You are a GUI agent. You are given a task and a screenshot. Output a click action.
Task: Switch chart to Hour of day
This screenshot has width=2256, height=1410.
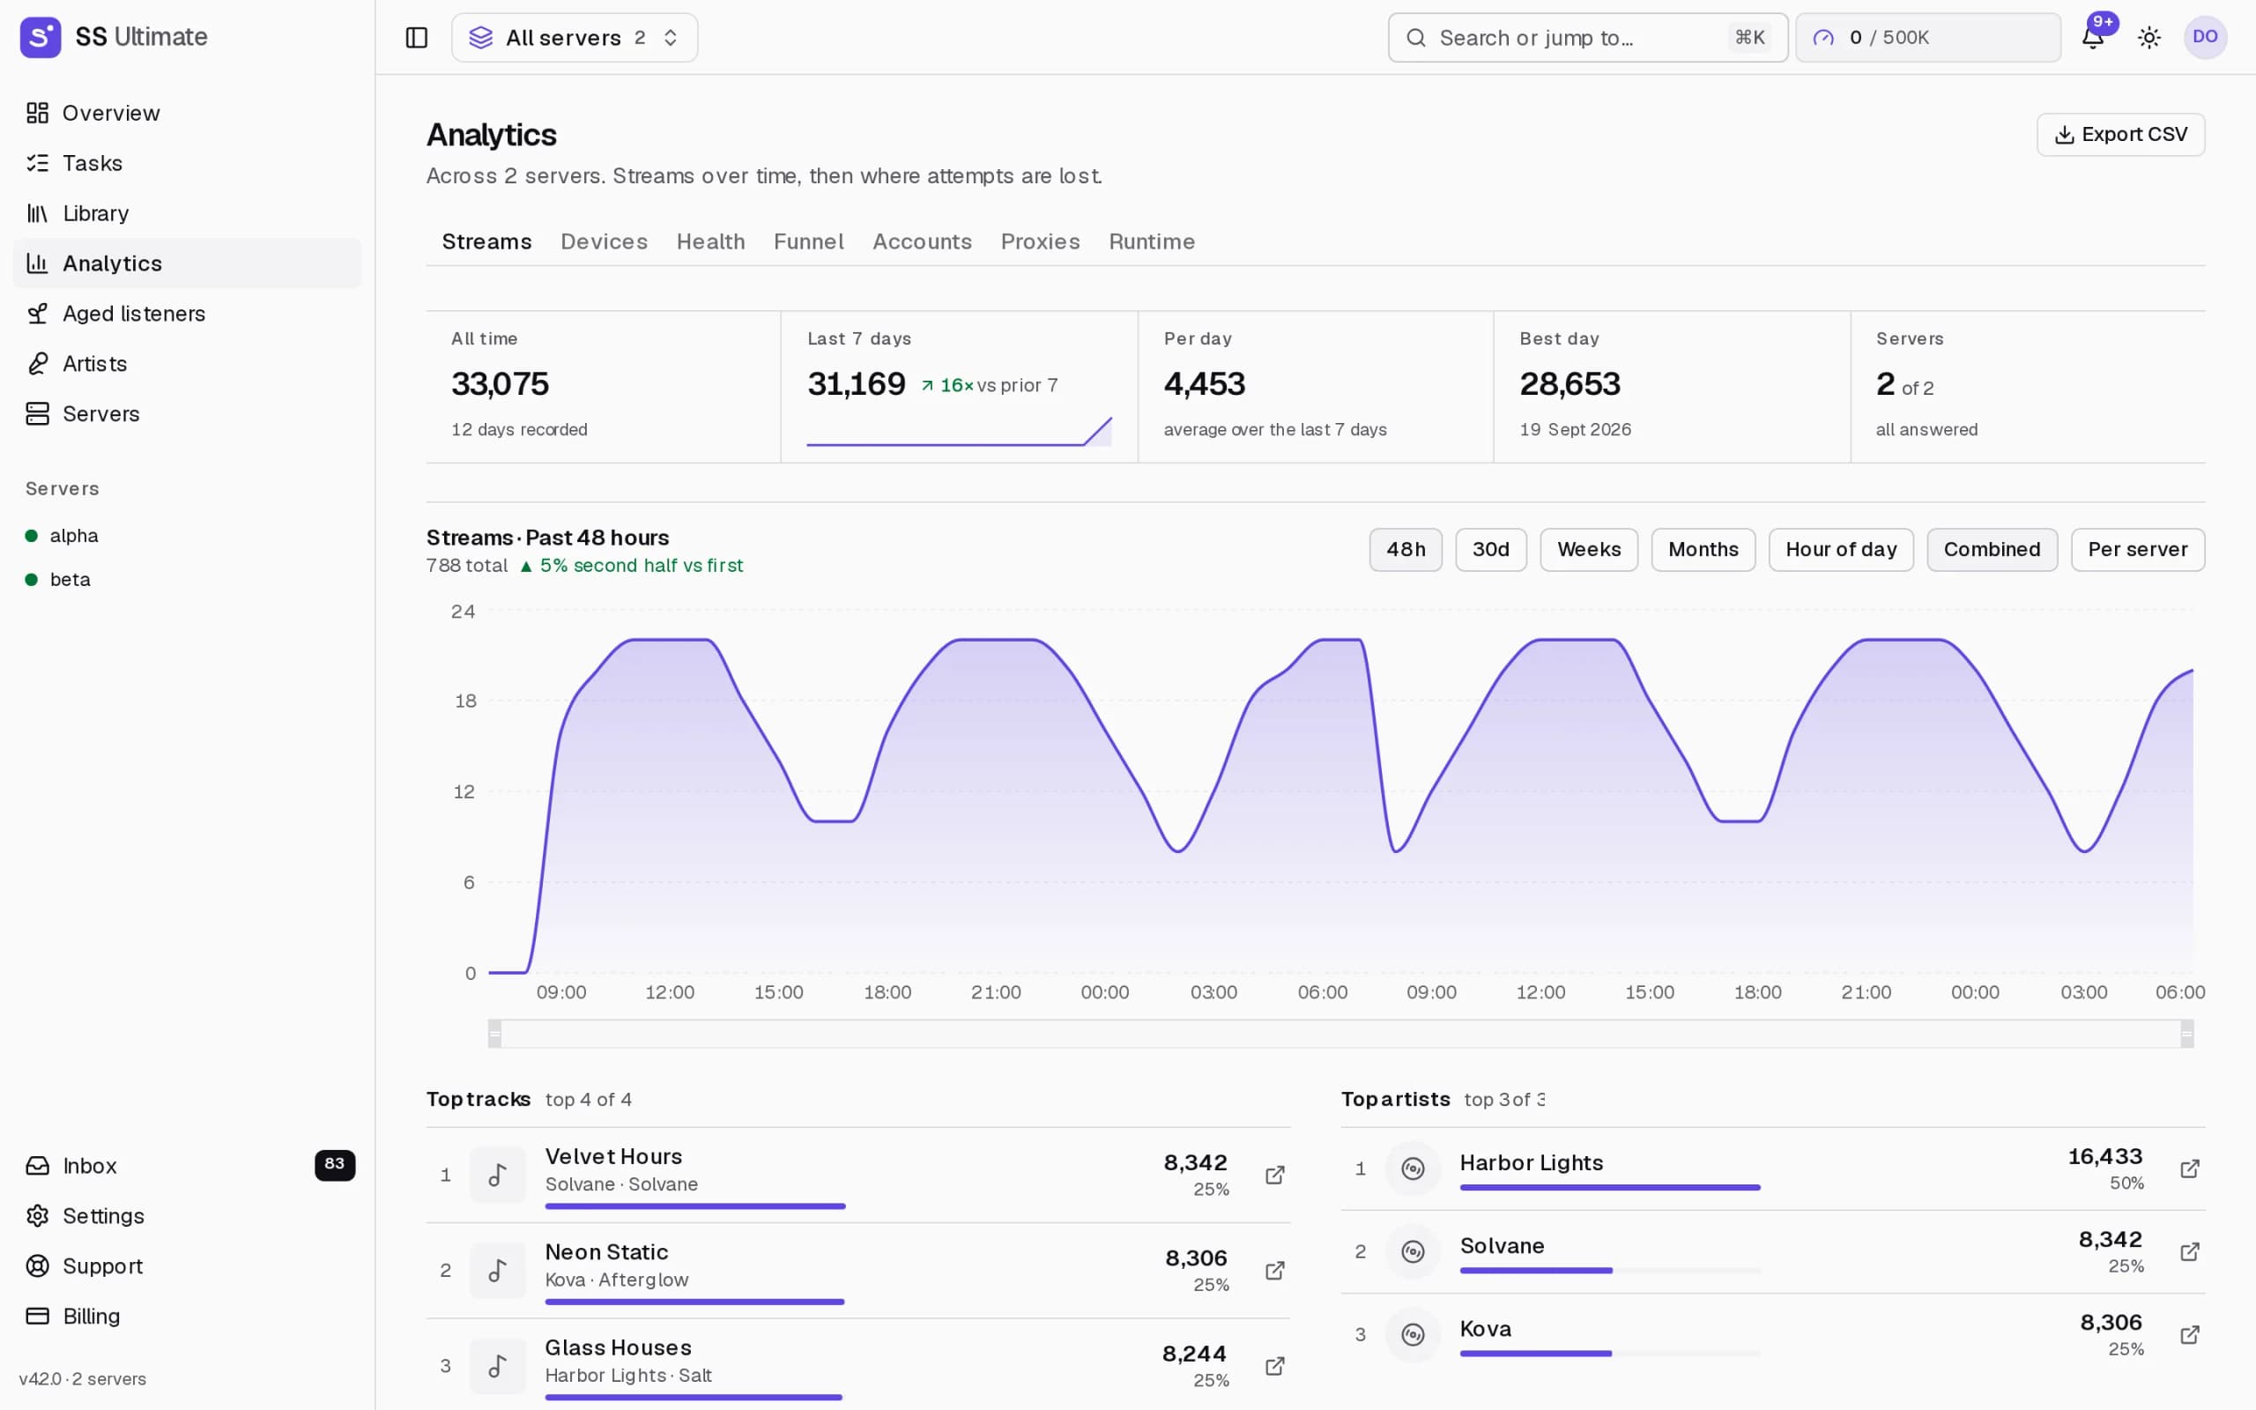pyautogui.click(x=1840, y=549)
